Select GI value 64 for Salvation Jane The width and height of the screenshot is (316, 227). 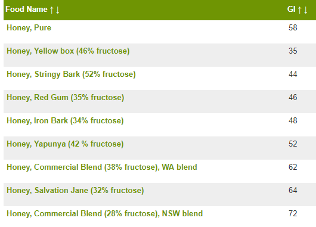(x=293, y=190)
